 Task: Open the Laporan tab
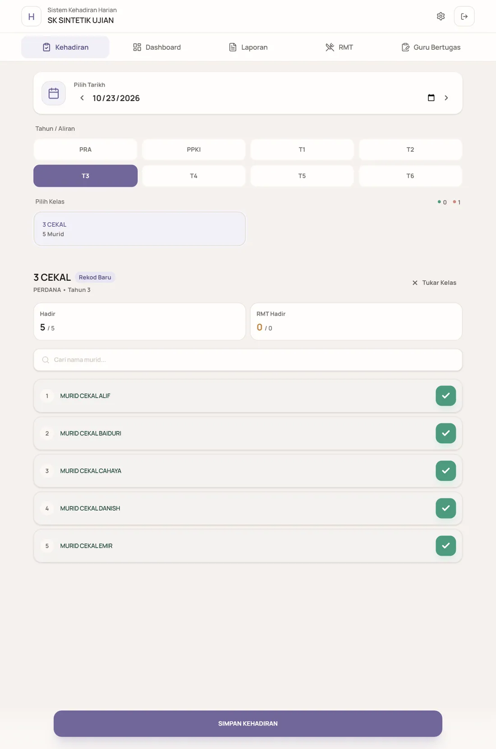point(248,47)
